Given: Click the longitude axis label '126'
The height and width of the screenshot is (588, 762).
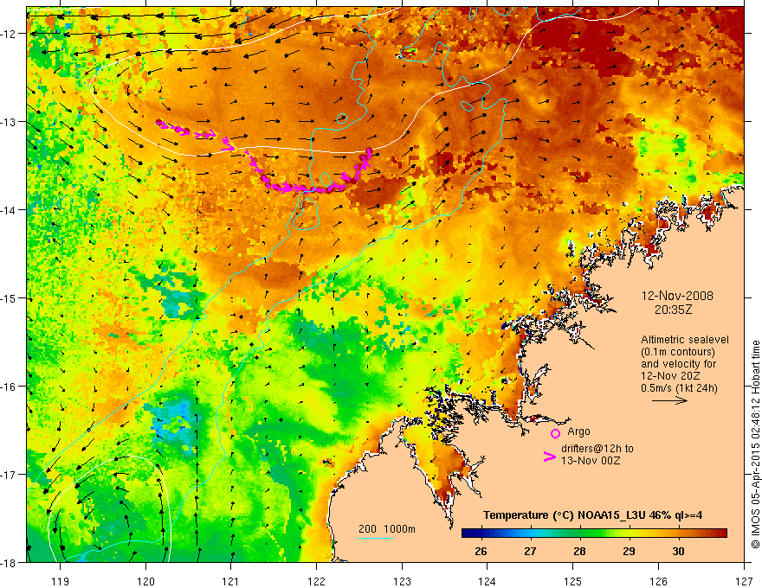Looking at the screenshot, I should (658, 581).
